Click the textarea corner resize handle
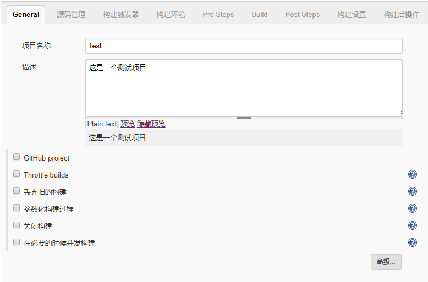Image resolution: width=428 pixels, height=282 pixels. pyautogui.click(x=399, y=113)
